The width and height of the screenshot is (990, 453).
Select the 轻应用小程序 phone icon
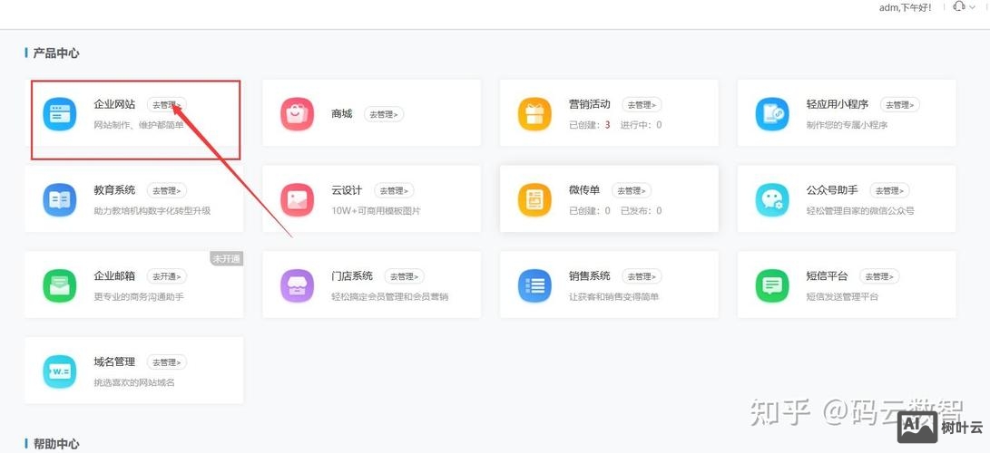[771, 114]
